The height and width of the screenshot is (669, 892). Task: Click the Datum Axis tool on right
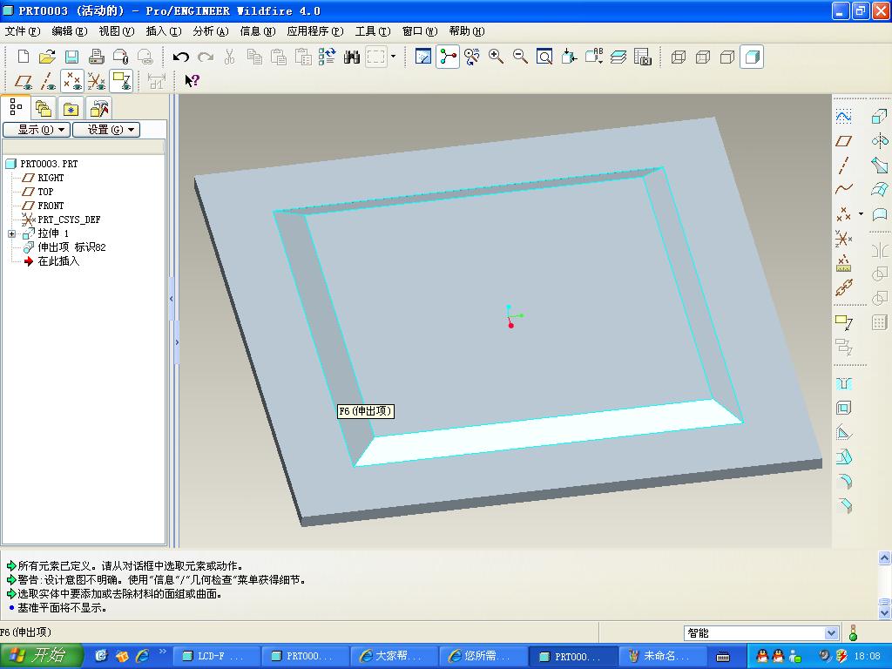click(843, 165)
